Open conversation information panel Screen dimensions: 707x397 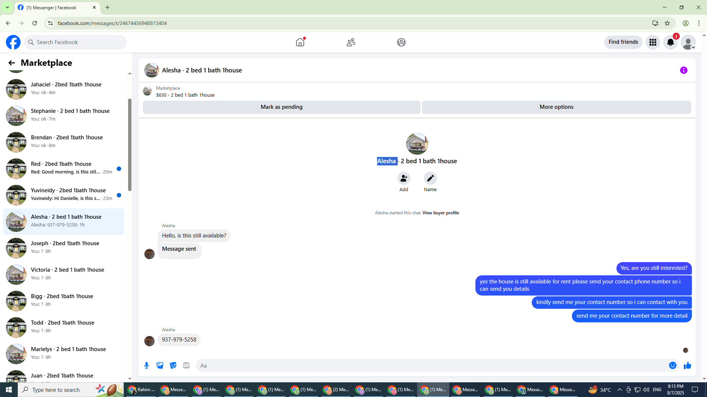tap(684, 70)
